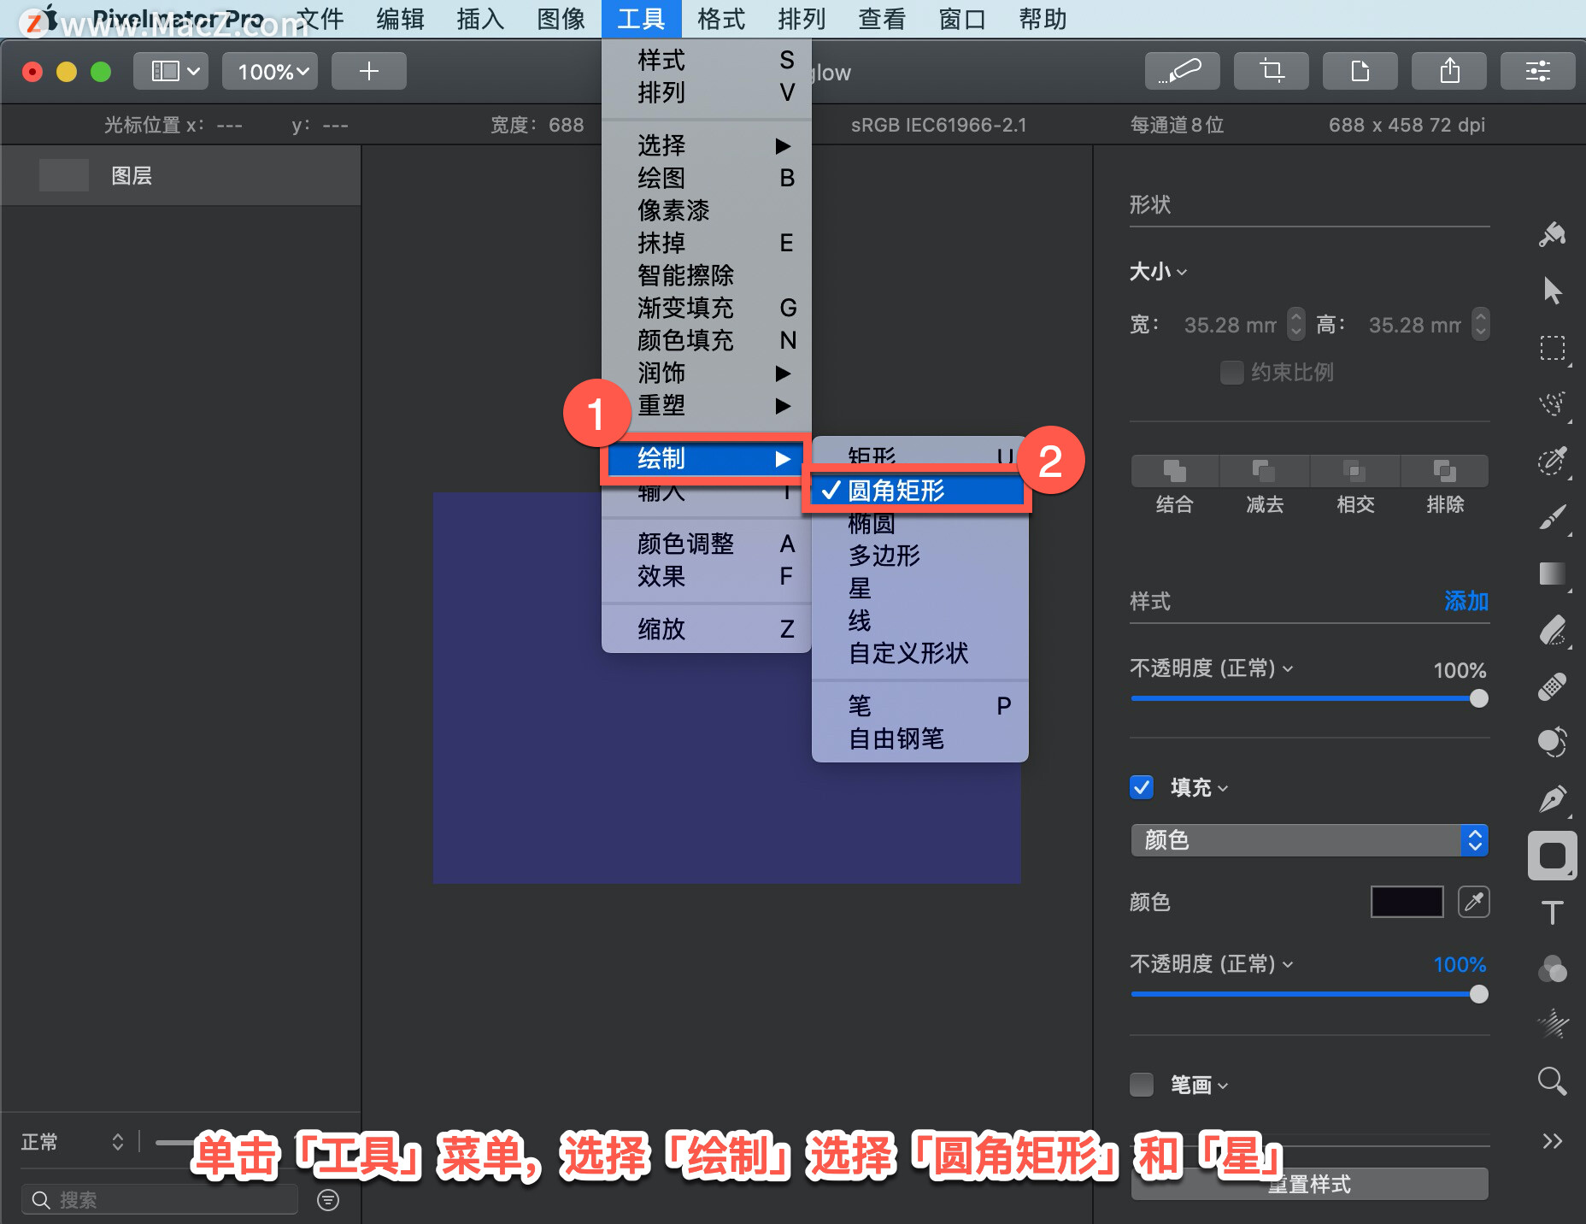Click the ML Enhance wand toolbar button

coord(1182,71)
